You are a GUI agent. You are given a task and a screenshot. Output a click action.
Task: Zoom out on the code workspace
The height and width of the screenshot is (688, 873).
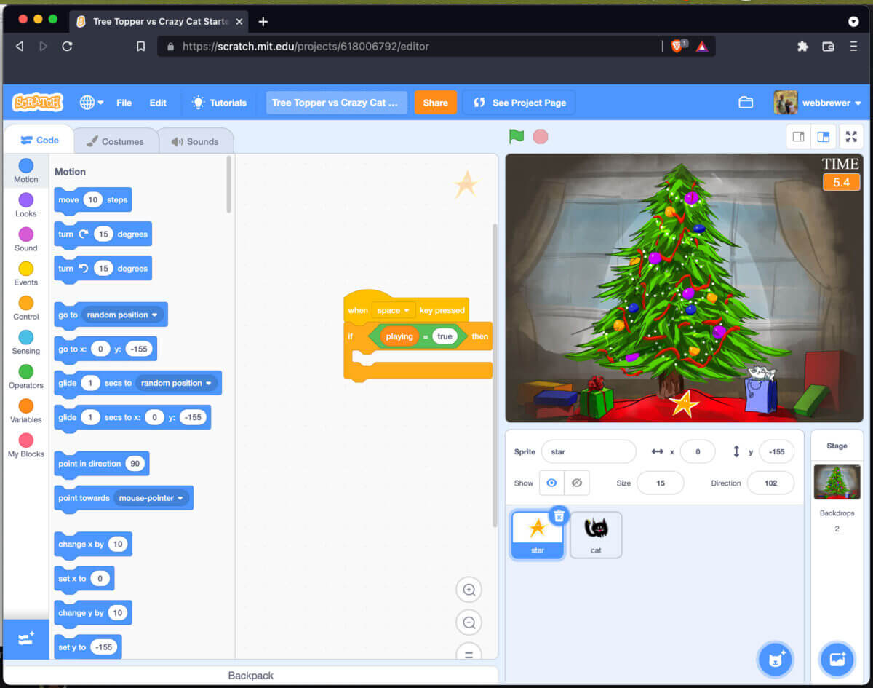tap(469, 622)
